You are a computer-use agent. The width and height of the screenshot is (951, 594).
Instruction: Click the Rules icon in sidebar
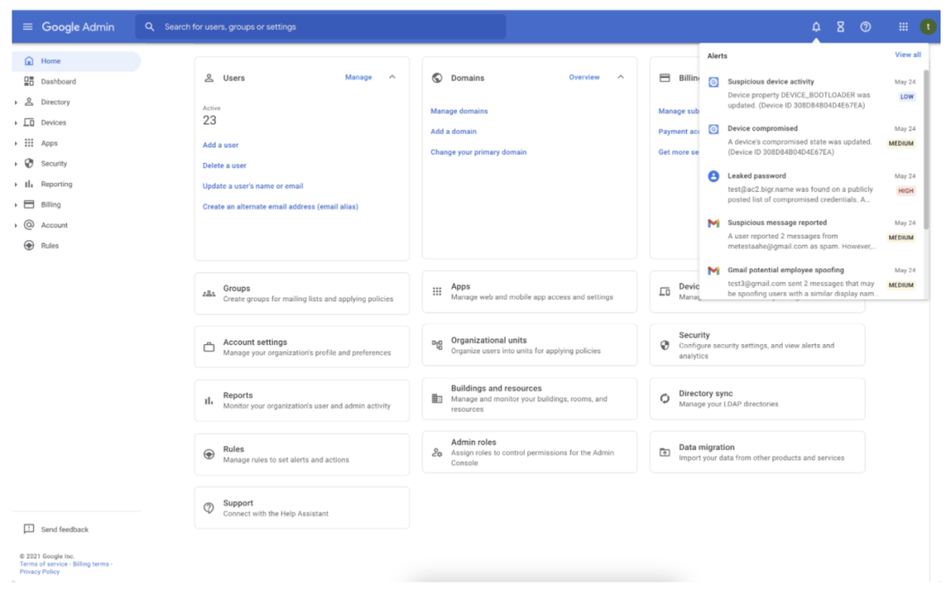pos(28,246)
